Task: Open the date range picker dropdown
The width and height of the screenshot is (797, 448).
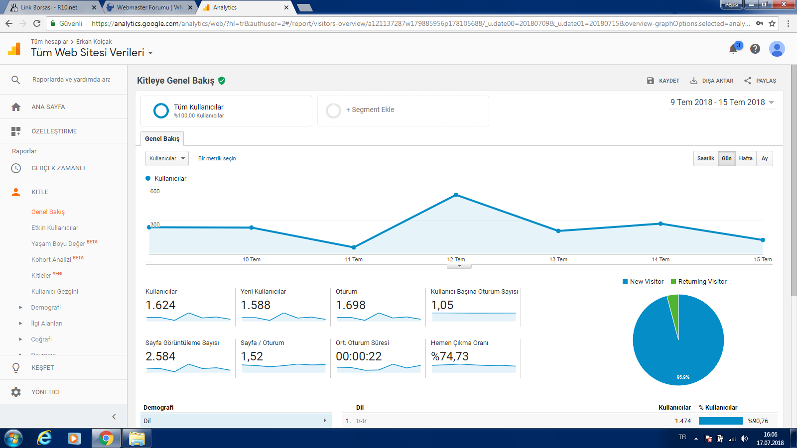Action: 722,102
